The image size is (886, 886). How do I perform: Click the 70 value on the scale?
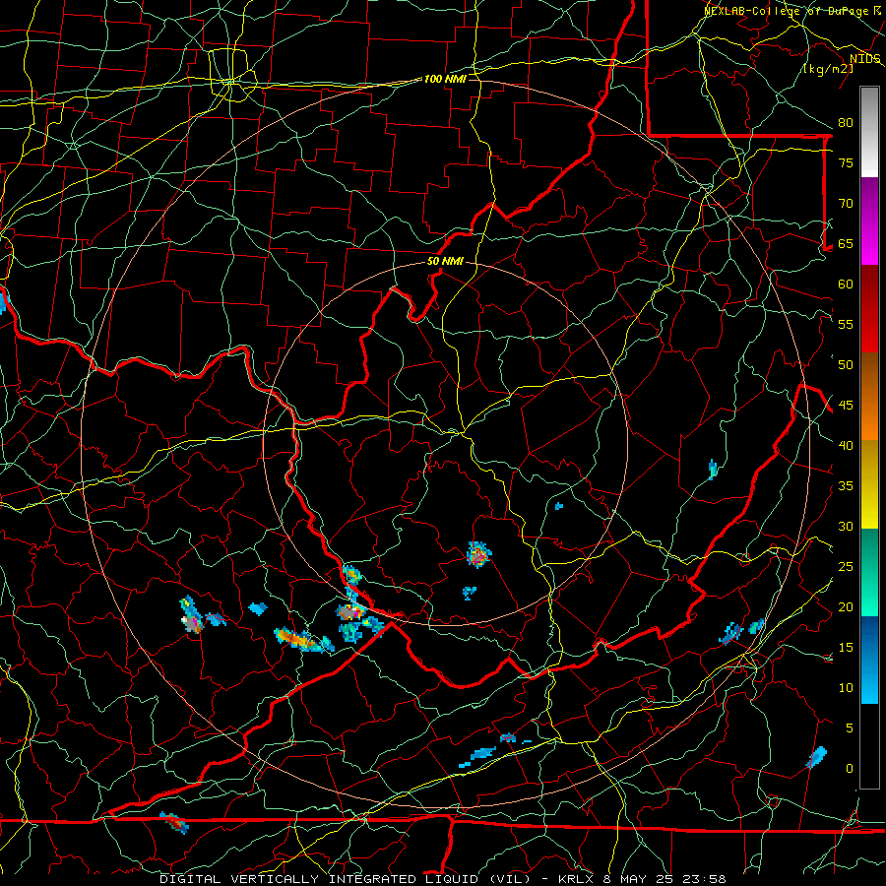(846, 204)
